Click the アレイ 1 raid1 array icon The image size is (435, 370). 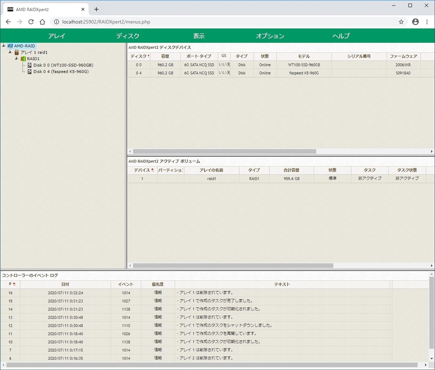click(17, 52)
